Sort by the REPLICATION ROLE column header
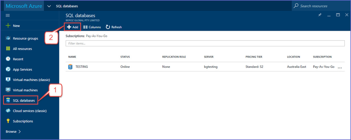Image resolution: width=351 pixels, height=140 pixels. point(174,57)
